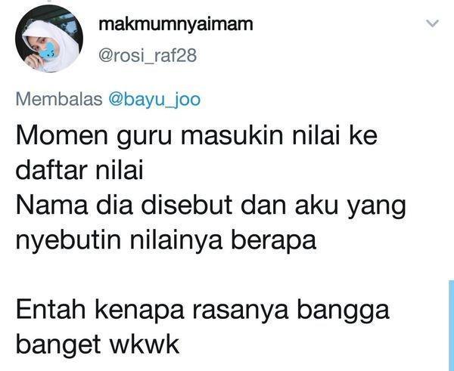Click the blue sticker on the avatar
Image resolution: width=454 pixels, height=371 pixels.
48,51
